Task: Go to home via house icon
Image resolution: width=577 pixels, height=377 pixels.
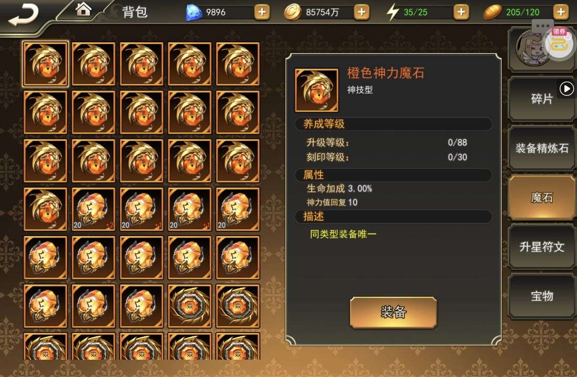Action: click(x=83, y=9)
